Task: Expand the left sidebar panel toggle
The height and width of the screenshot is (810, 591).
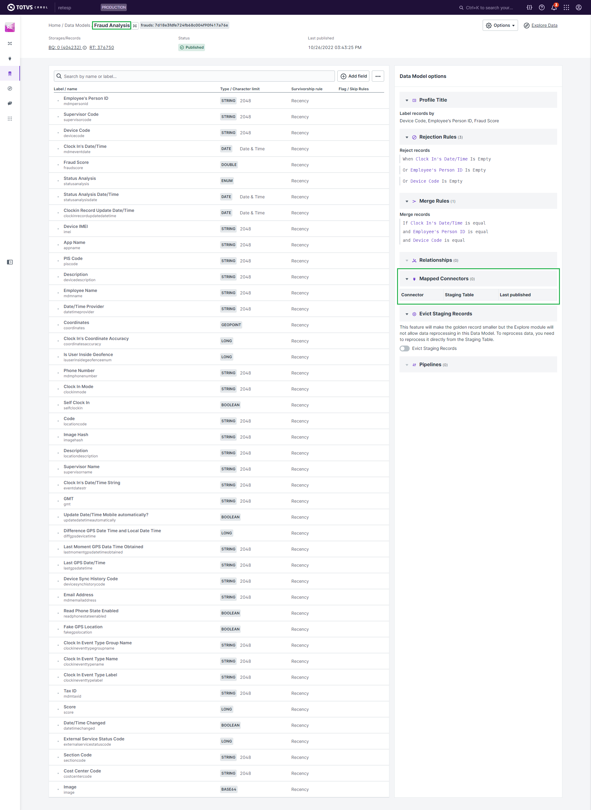Action: tap(10, 262)
